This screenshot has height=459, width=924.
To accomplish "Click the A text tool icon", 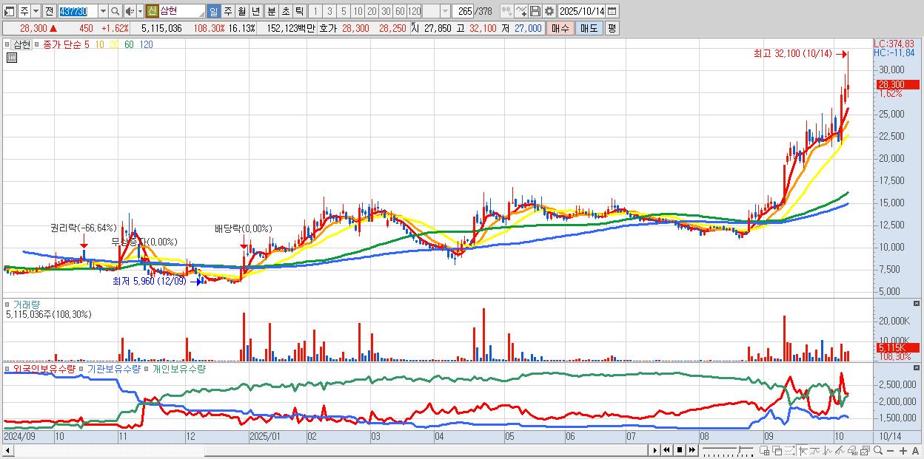I will pyautogui.click(x=915, y=451).
